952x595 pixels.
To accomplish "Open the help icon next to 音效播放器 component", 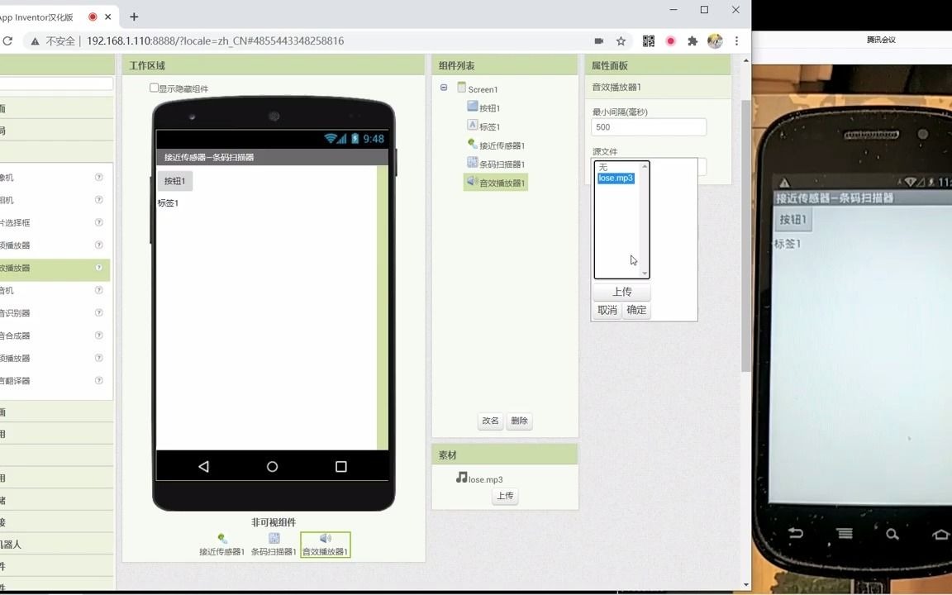I will 98,268.
